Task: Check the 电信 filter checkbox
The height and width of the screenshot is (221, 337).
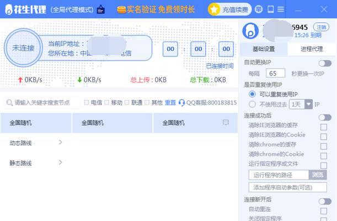Action: pos(87,102)
